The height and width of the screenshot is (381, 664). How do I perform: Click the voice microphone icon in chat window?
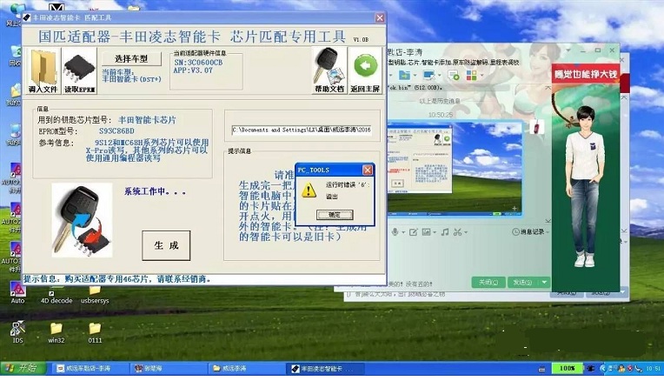point(395,232)
